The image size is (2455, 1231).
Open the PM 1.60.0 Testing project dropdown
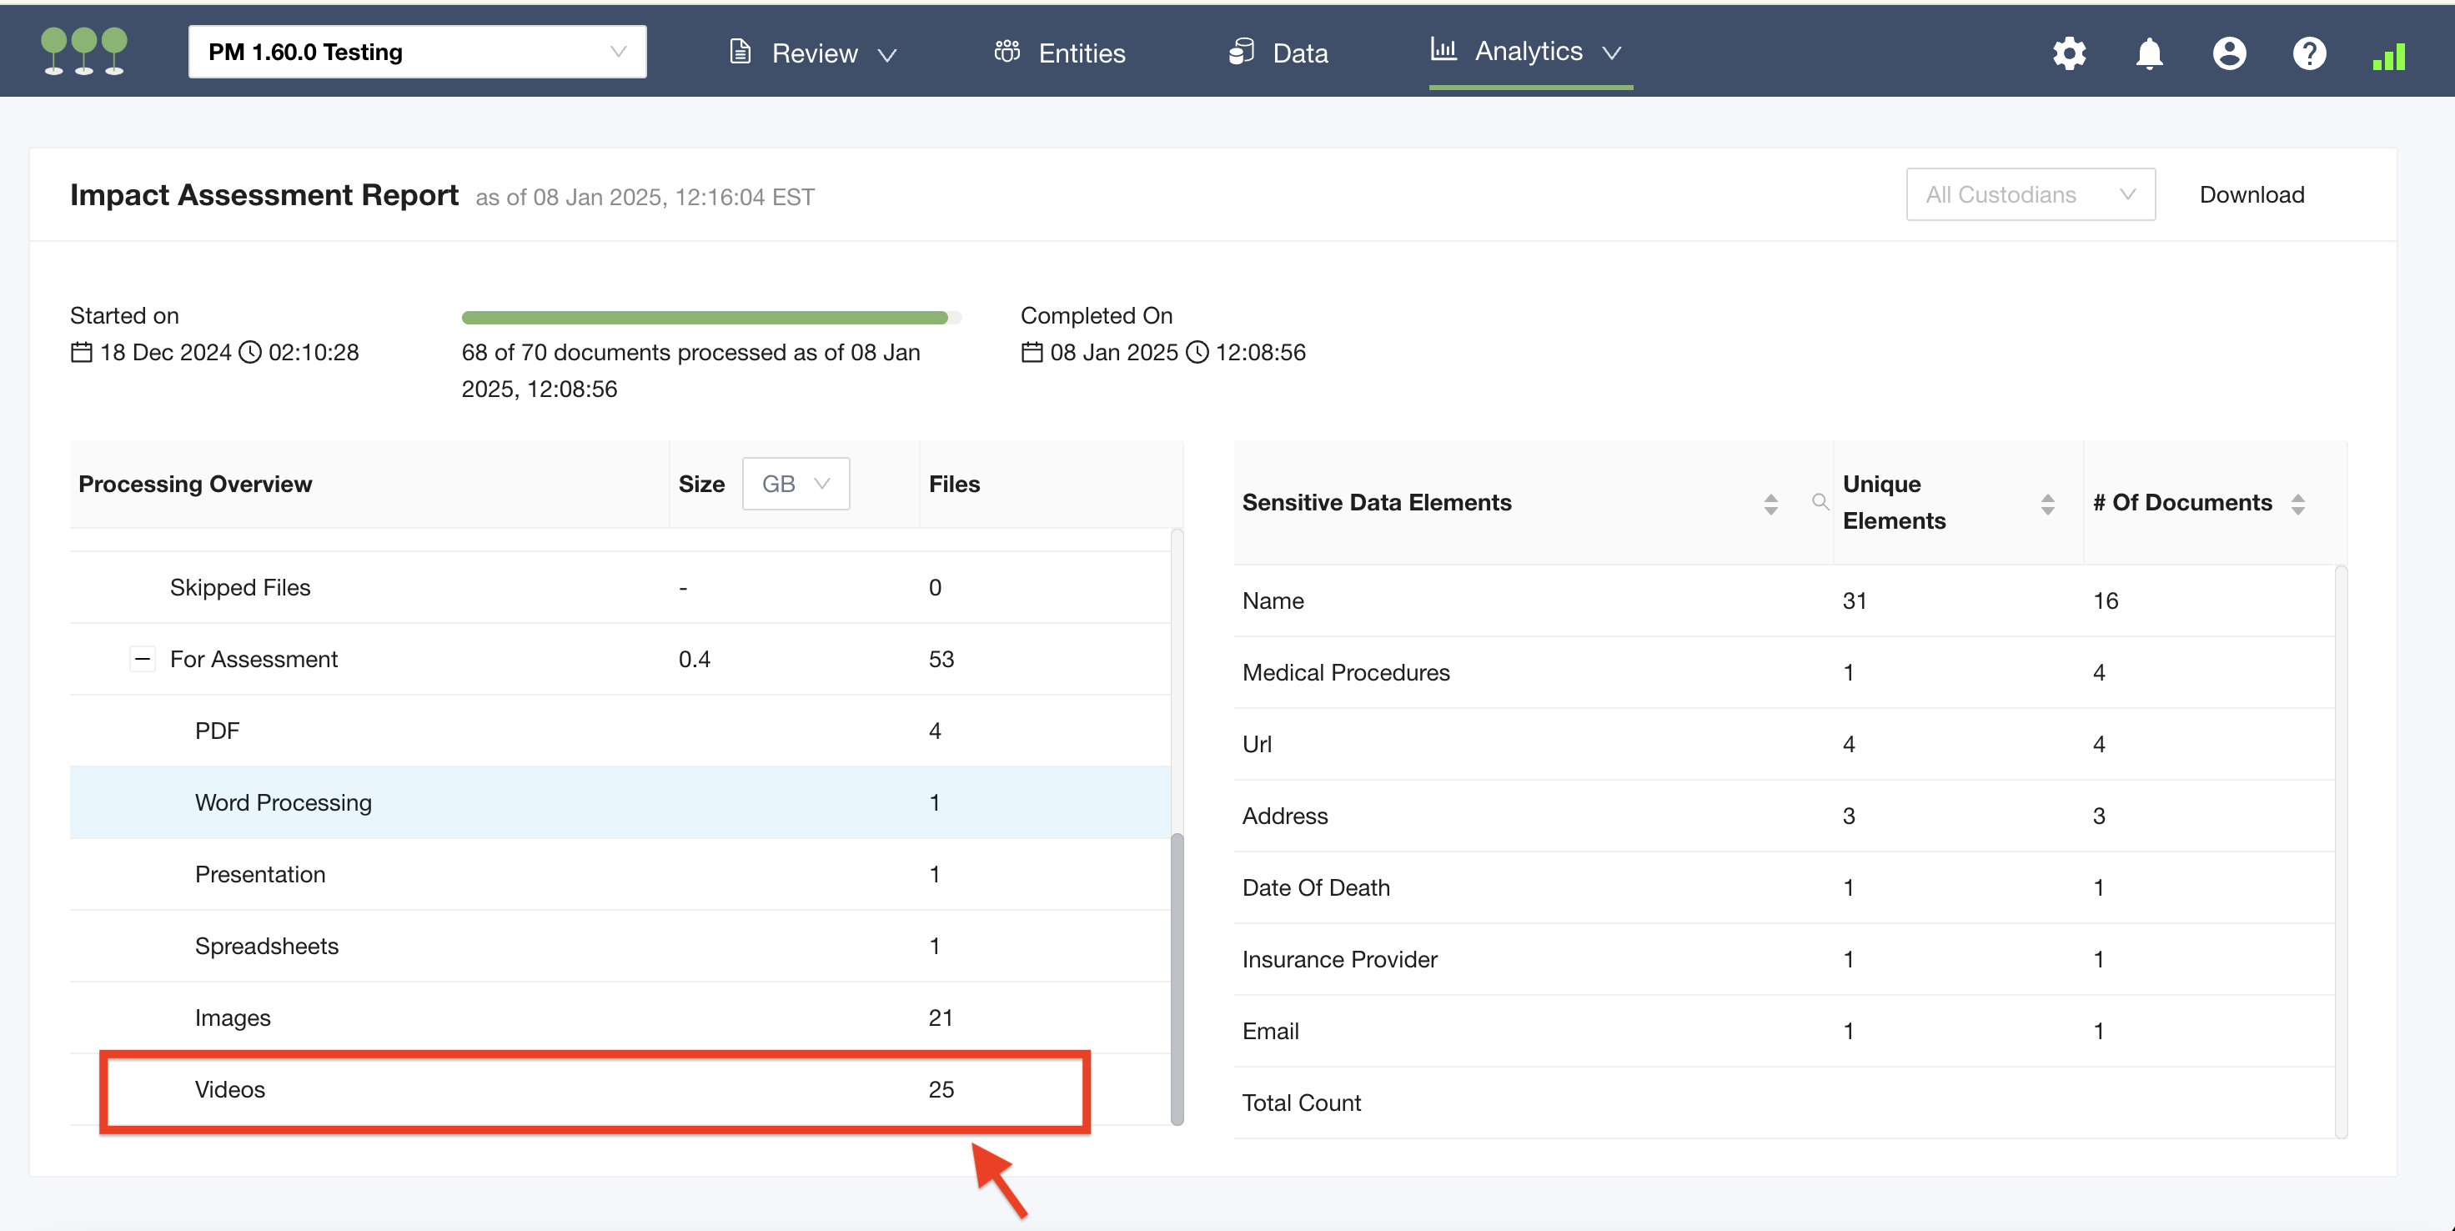point(416,52)
